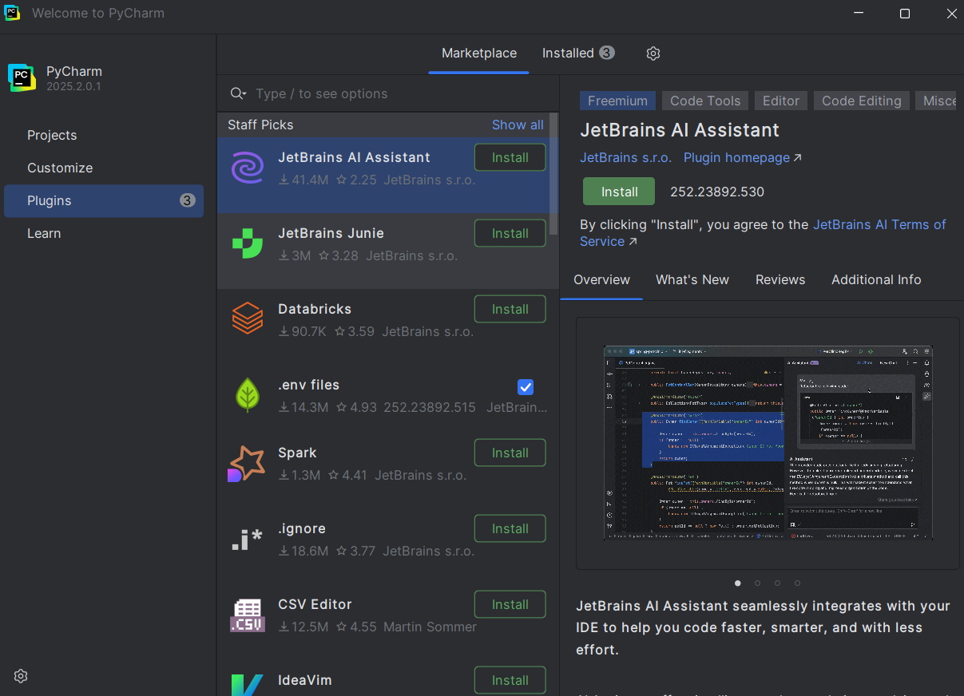
Task: Install the CSV Editor plugin
Action: (x=510, y=604)
